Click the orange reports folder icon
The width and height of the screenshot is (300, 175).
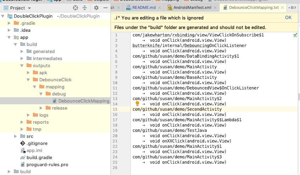[x=29, y=122]
